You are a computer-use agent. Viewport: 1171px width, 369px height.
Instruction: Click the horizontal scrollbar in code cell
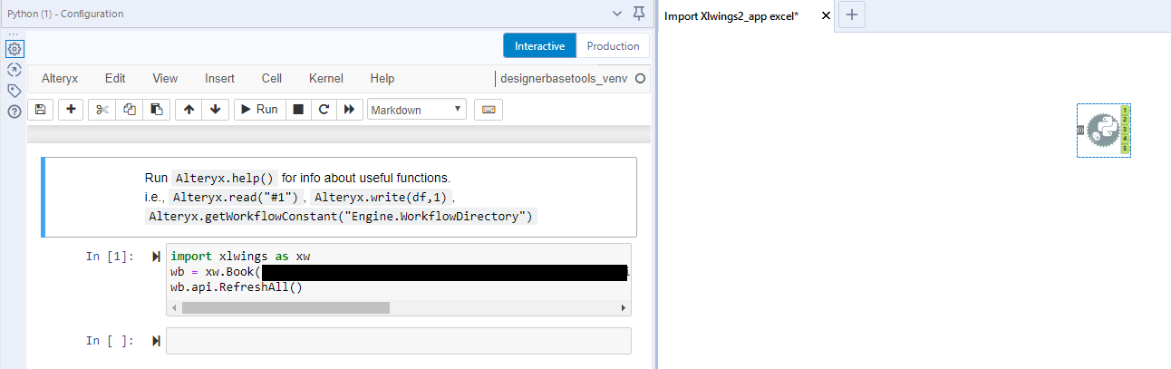[285, 308]
